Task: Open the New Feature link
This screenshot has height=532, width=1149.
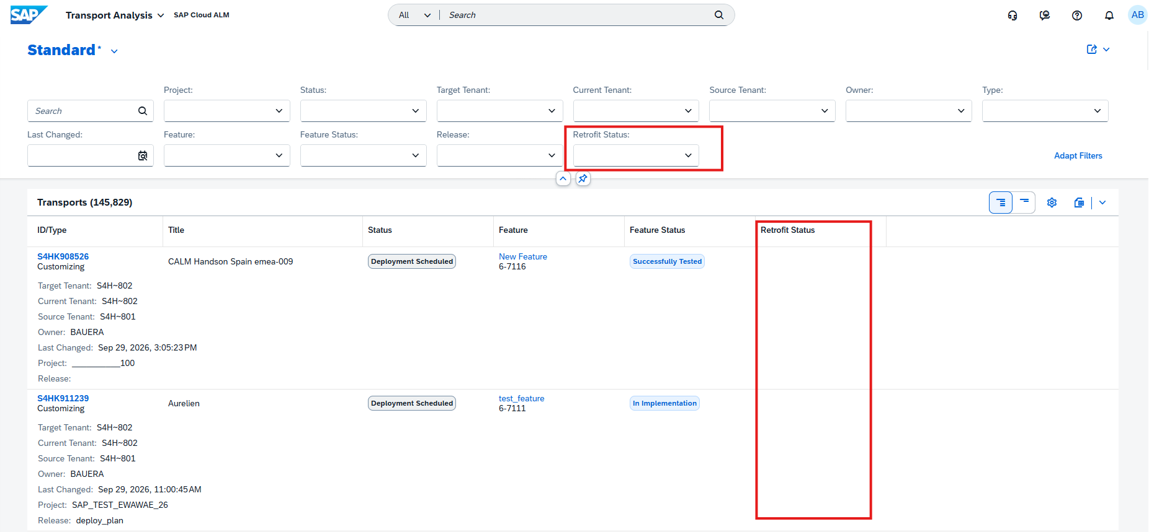Action: 523,256
